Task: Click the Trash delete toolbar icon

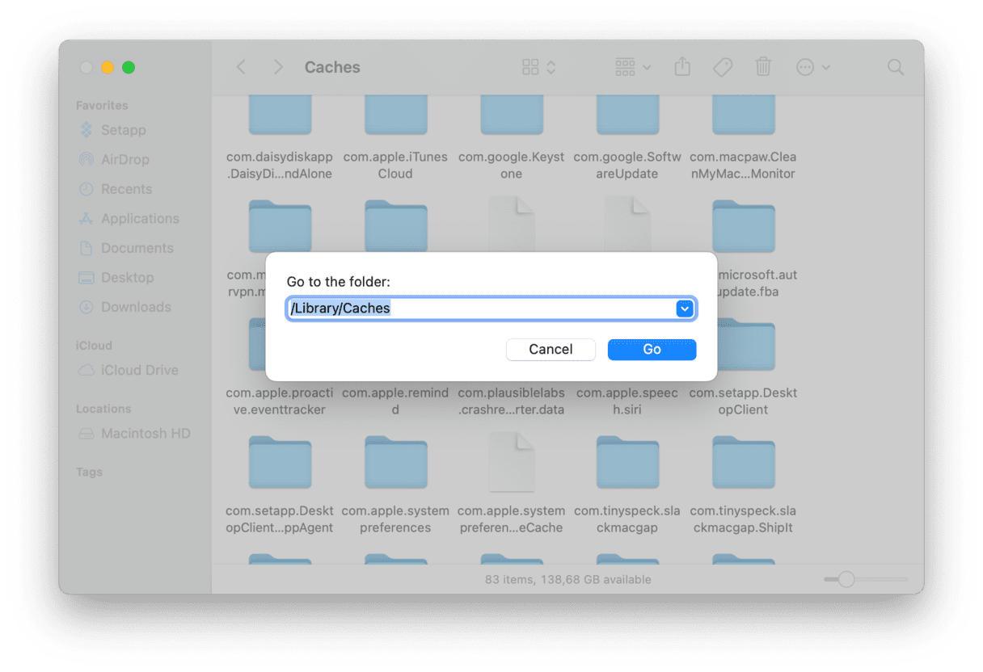Action: pos(763,67)
